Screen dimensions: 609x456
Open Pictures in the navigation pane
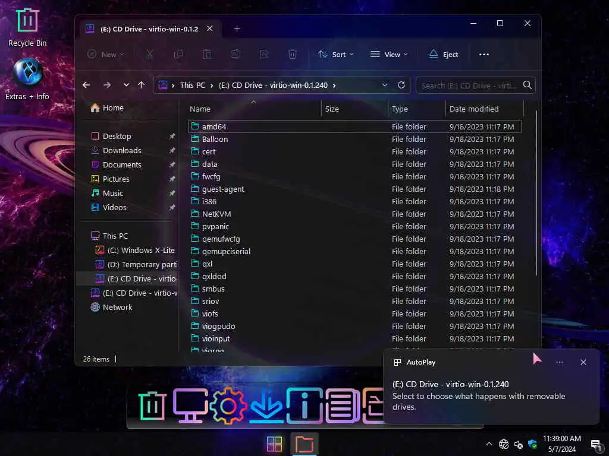[x=110, y=179]
